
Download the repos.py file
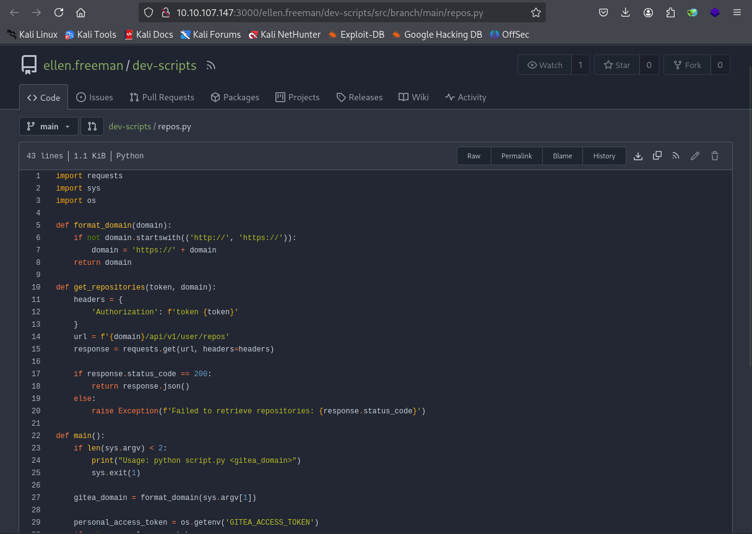638,156
